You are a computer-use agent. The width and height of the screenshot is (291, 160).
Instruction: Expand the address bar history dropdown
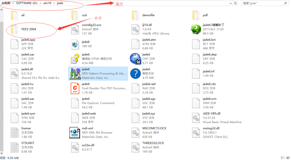[x=231, y=3]
